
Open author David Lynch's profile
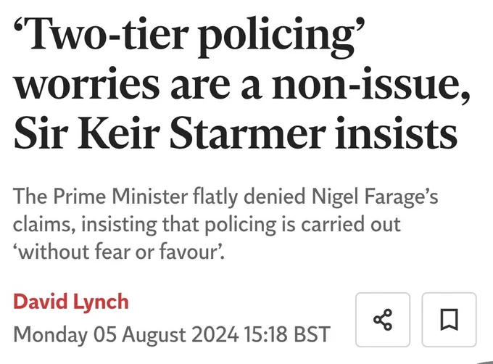pyautogui.click(x=71, y=302)
